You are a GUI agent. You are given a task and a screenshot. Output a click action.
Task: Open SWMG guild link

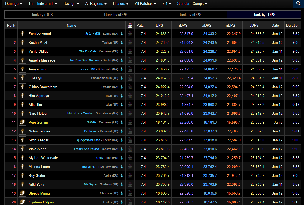pyautogui.click(x=92, y=123)
